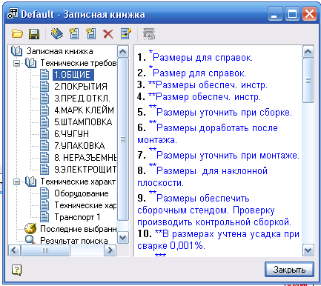Add new page icon beside red X

click(91, 33)
